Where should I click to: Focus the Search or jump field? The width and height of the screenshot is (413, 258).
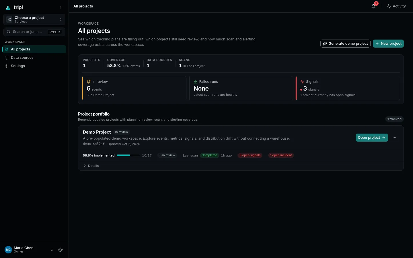click(x=34, y=32)
